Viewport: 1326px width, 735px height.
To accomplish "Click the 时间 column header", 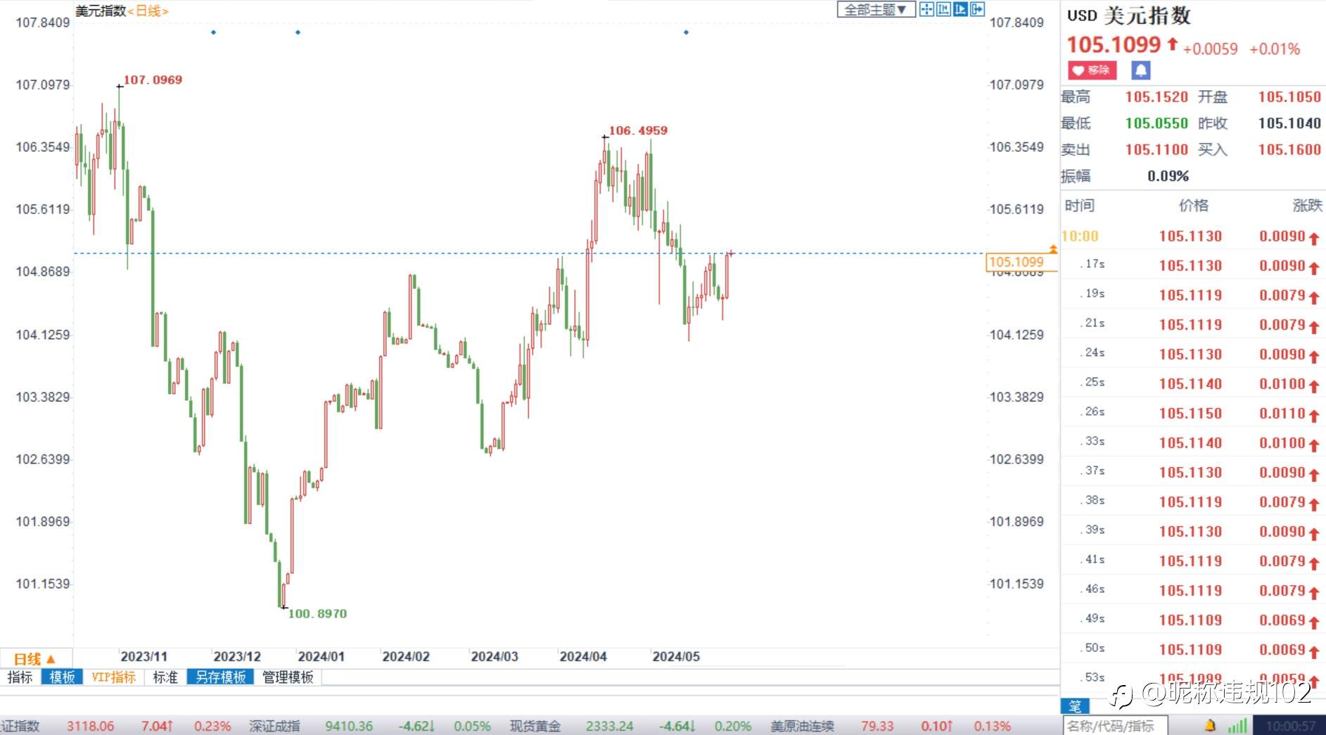I will pos(1080,205).
